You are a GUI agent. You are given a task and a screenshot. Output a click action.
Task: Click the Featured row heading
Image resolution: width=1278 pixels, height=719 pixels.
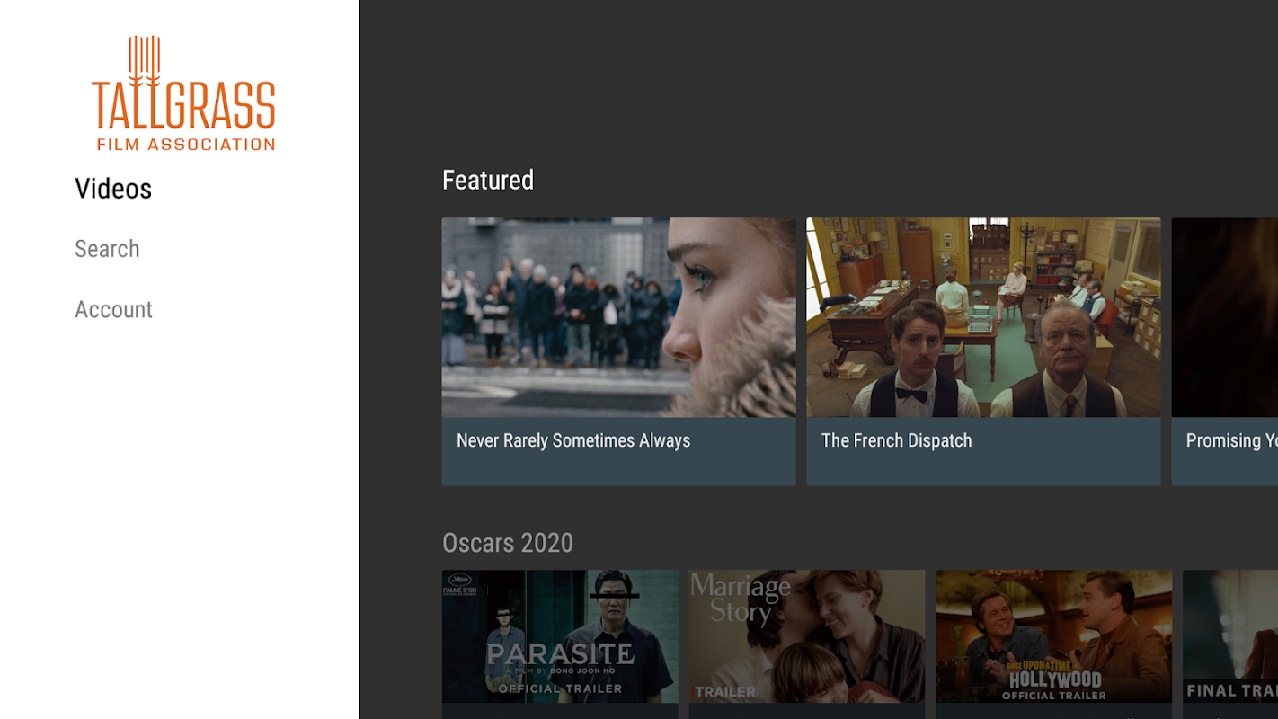click(x=488, y=181)
